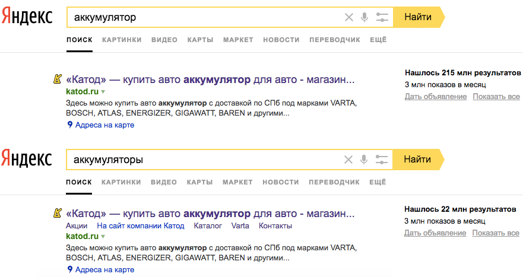Select the top 'НОВОСТИ' tab
Viewport: 523px width, 277px height.
click(281, 40)
